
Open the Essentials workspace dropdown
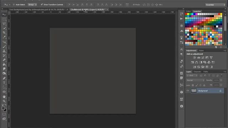click(215, 5)
